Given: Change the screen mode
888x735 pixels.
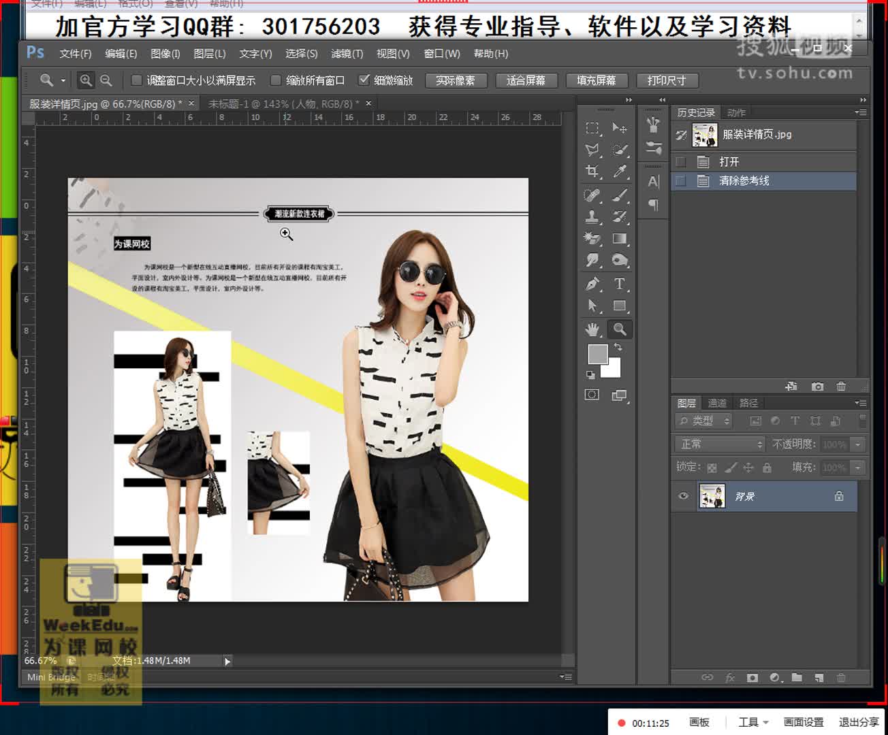Looking at the screenshot, I should [619, 395].
